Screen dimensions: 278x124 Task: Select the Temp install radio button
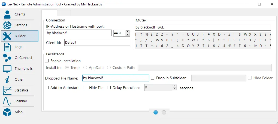(x=67, y=68)
